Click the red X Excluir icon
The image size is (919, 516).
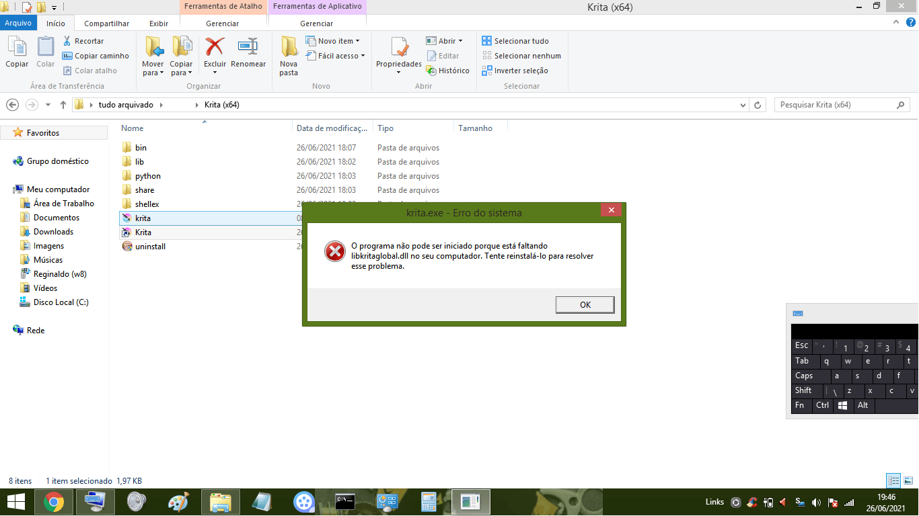click(215, 47)
